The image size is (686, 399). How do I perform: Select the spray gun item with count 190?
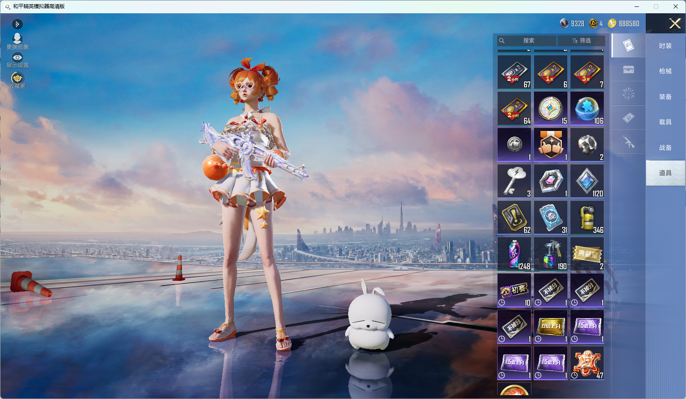(551, 254)
